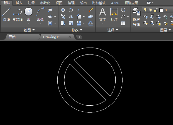Click the 文字 (Text) tool icon
The image size is (173, 125).
pyautogui.click(x=103, y=12)
